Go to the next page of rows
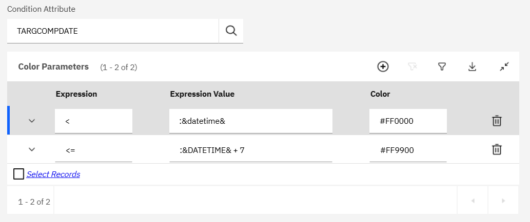 [x=503, y=201]
